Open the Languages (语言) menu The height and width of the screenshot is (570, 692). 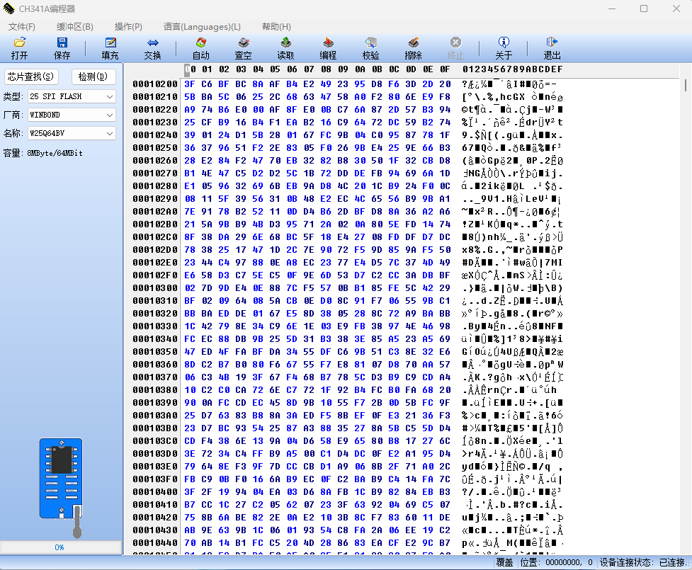coord(202,26)
